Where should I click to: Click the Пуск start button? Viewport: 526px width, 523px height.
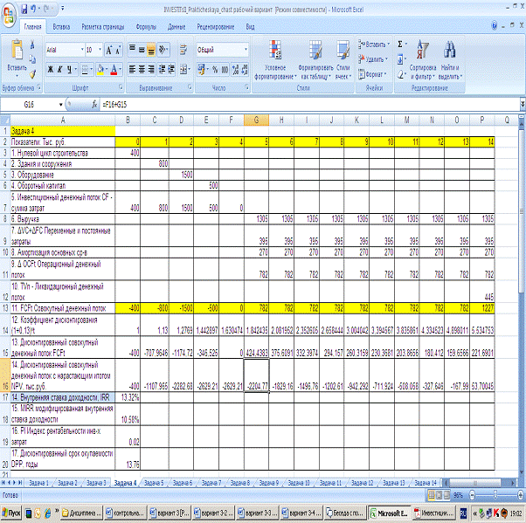(x=14, y=513)
